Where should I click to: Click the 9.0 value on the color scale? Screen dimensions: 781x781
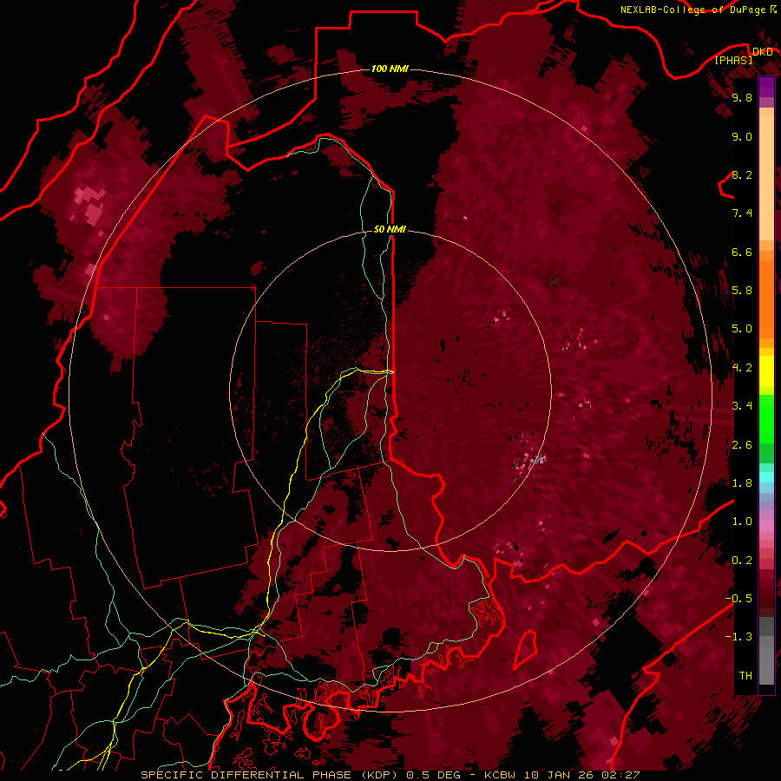[742, 136]
